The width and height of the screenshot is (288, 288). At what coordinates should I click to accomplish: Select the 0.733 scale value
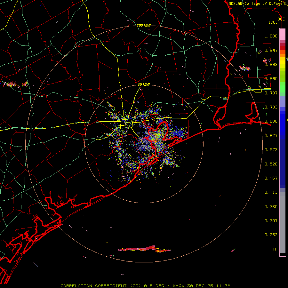(271, 107)
